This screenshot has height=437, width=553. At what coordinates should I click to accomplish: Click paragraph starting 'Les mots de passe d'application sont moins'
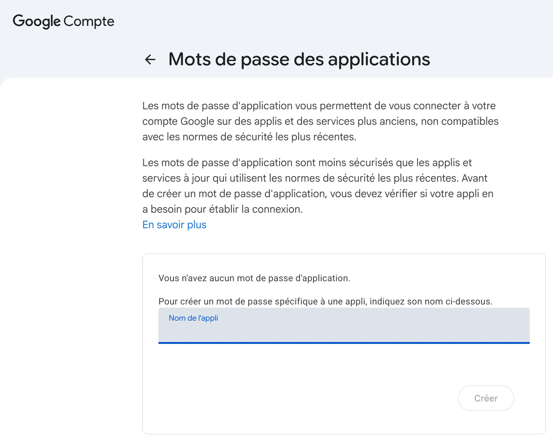(318, 186)
